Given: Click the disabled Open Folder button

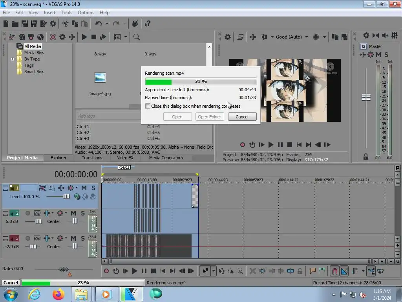Looking at the screenshot, I should (210, 117).
